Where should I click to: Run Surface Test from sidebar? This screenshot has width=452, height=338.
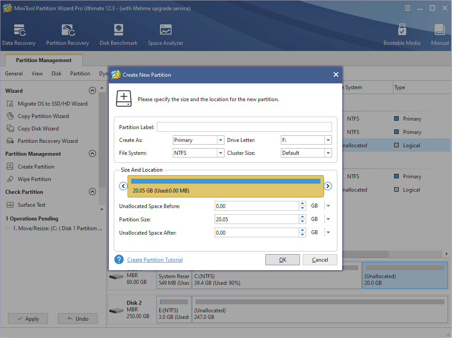(26, 205)
